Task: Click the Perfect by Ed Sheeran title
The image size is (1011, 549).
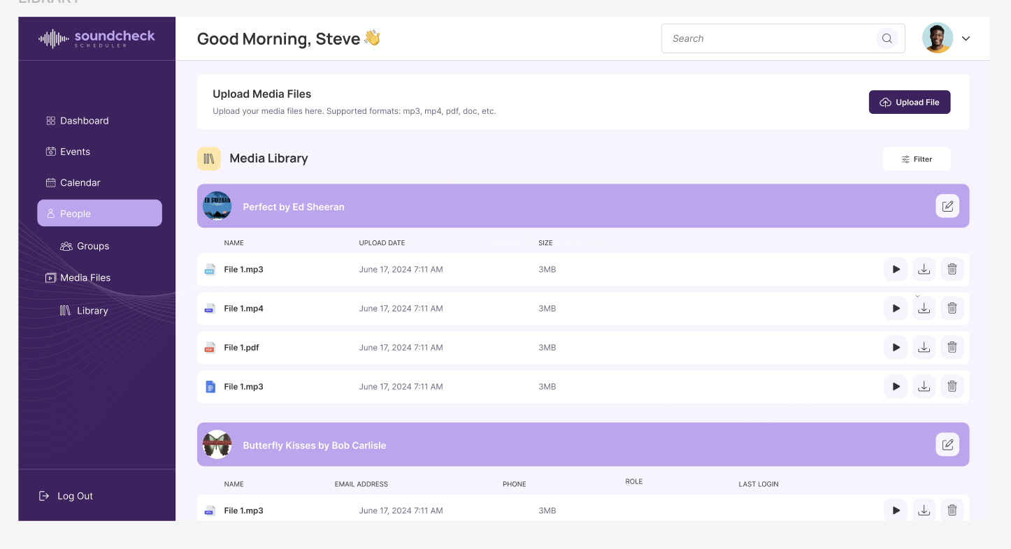Action: [293, 207]
